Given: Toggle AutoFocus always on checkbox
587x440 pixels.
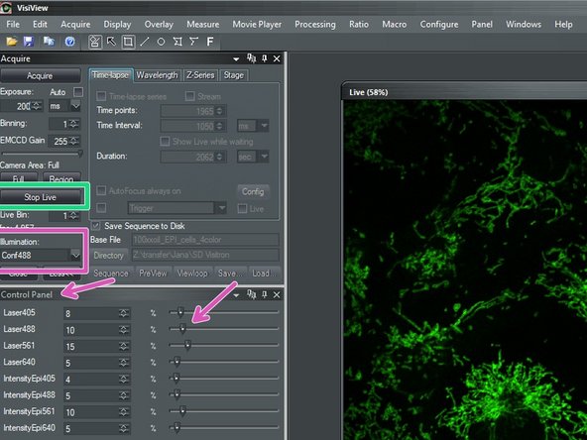Looking at the screenshot, I should click(x=101, y=190).
